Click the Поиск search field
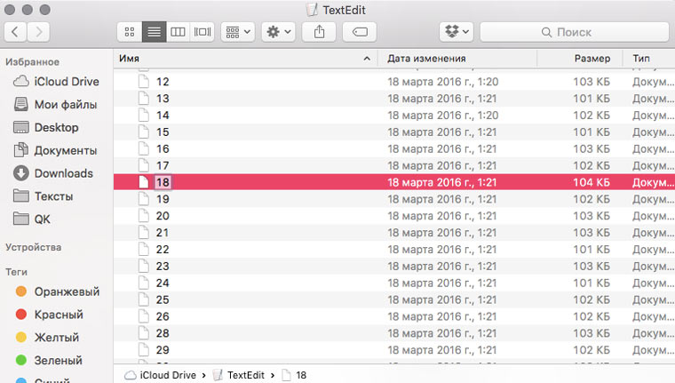 (x=575, y=32)
